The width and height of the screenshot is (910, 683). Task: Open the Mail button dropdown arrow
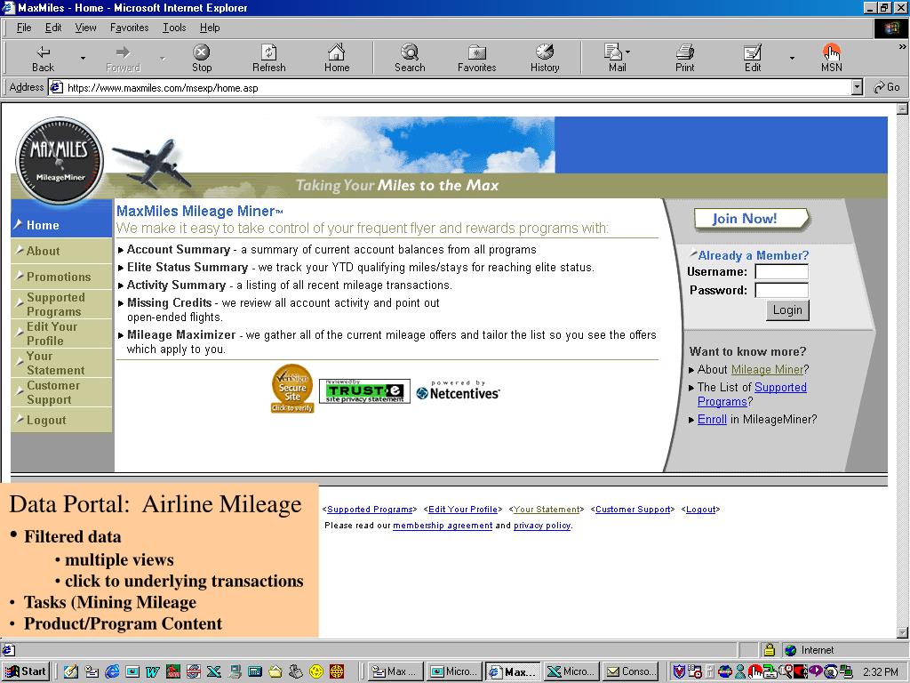(628, 52)
